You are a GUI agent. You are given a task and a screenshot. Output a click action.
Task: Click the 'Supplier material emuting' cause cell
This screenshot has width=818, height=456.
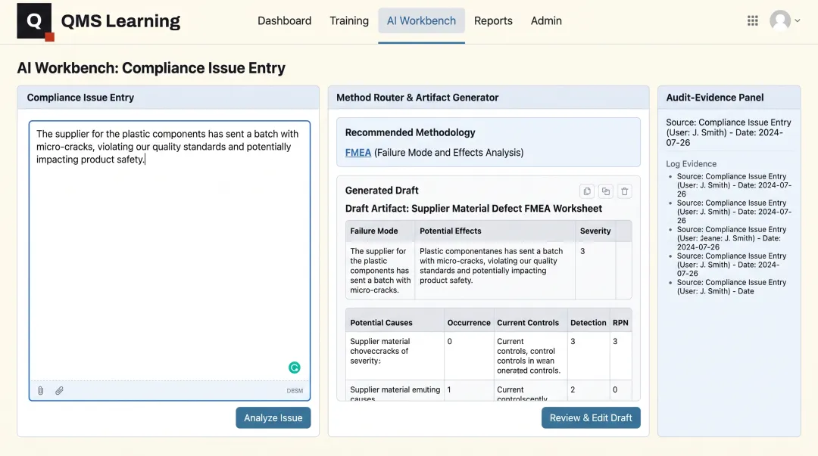(395, 391)
